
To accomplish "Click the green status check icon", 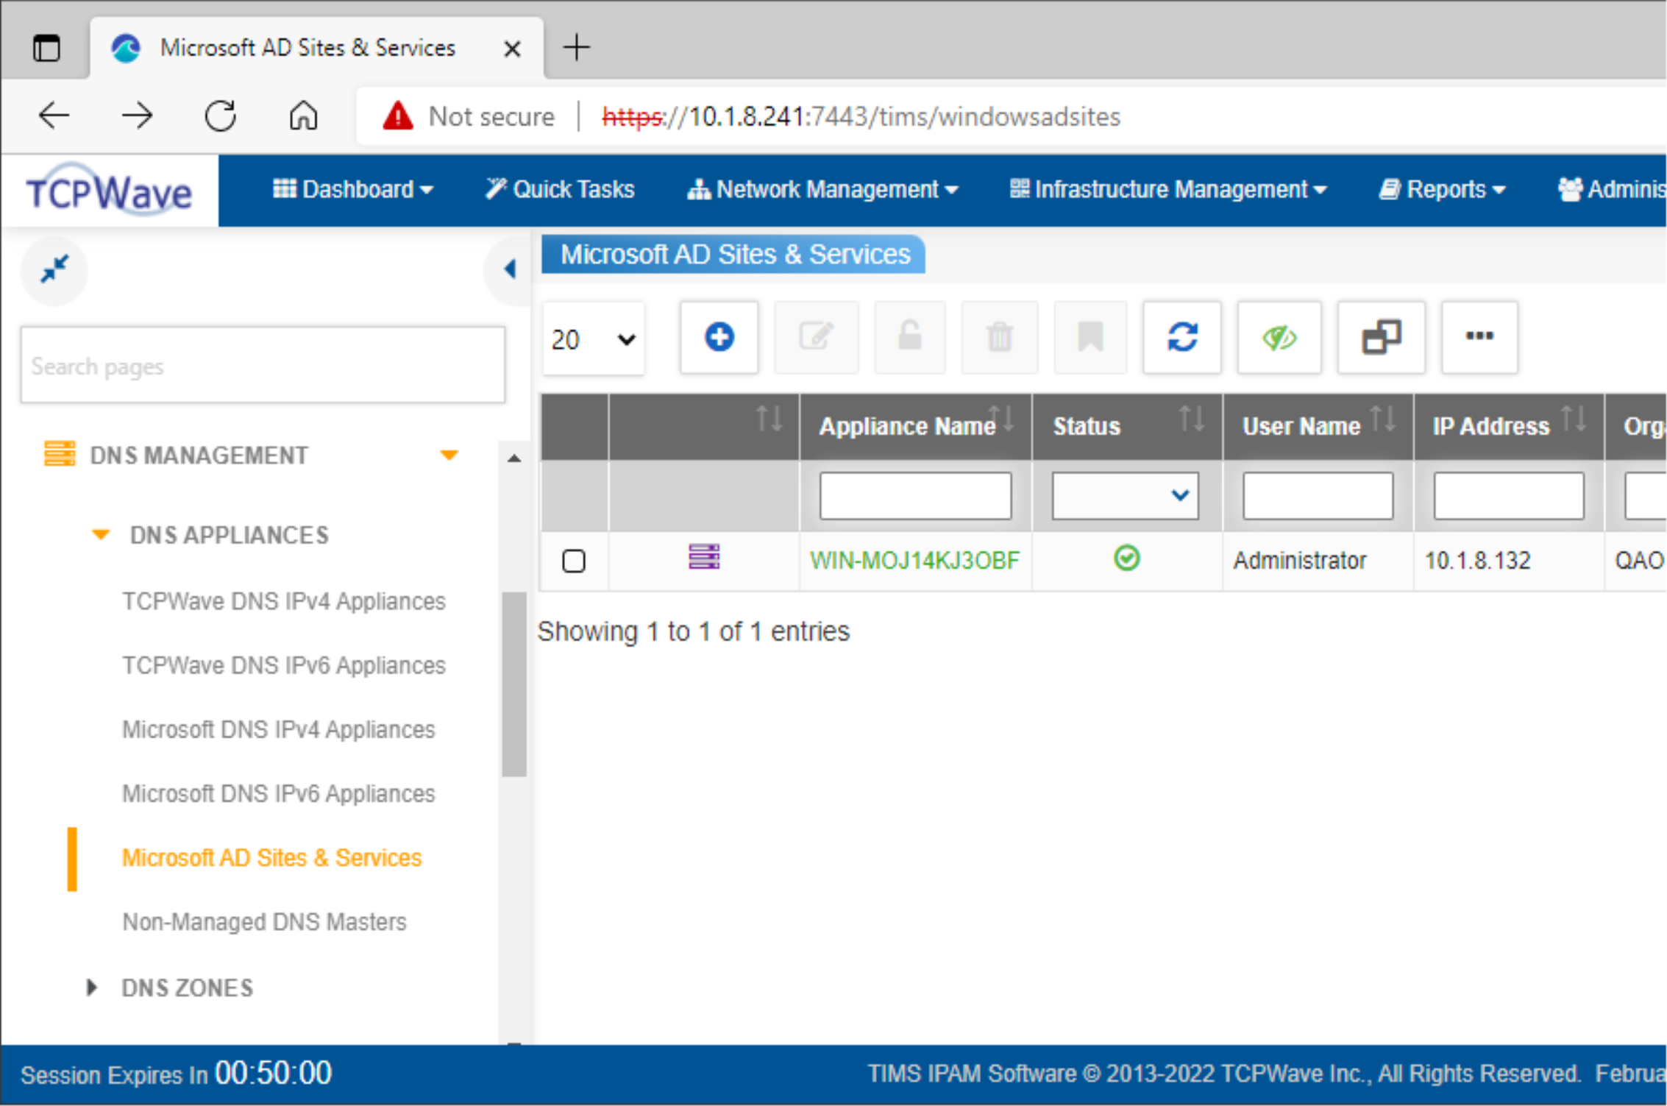I will click(x=1126, y=559).
